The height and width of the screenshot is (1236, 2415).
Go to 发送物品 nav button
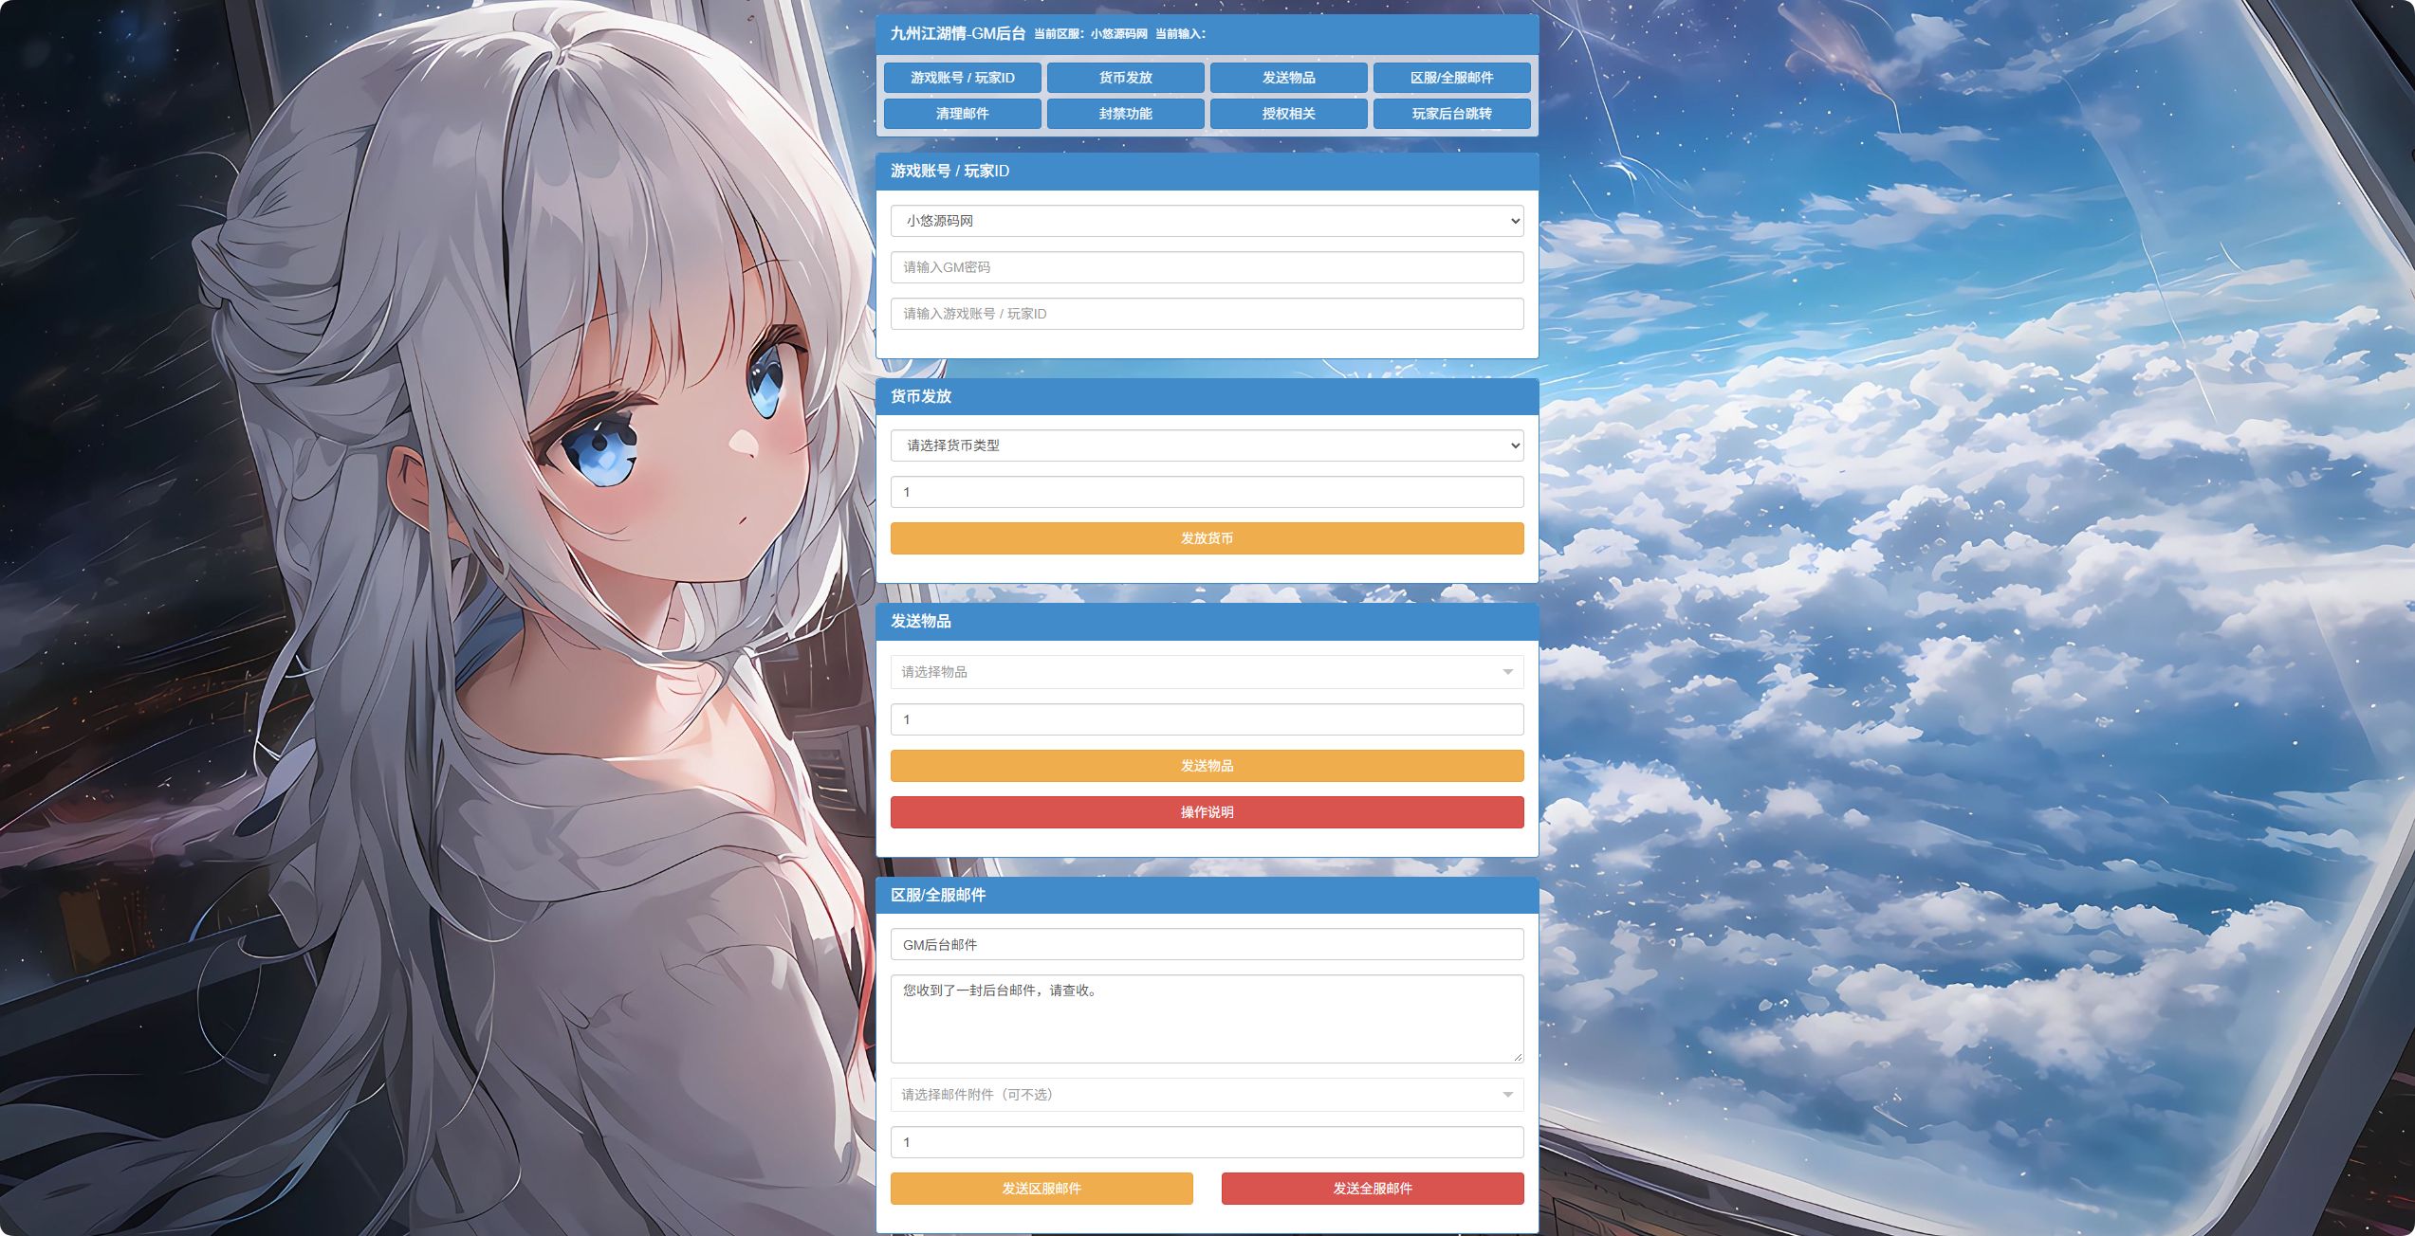click(x=1288, y=78)
